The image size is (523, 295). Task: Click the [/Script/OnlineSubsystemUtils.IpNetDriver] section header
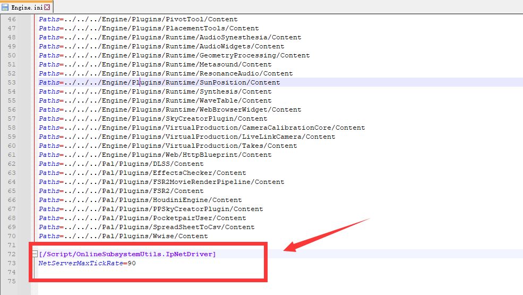[127, 254]
